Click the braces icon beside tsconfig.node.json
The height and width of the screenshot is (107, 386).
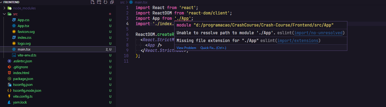(9, 90)
